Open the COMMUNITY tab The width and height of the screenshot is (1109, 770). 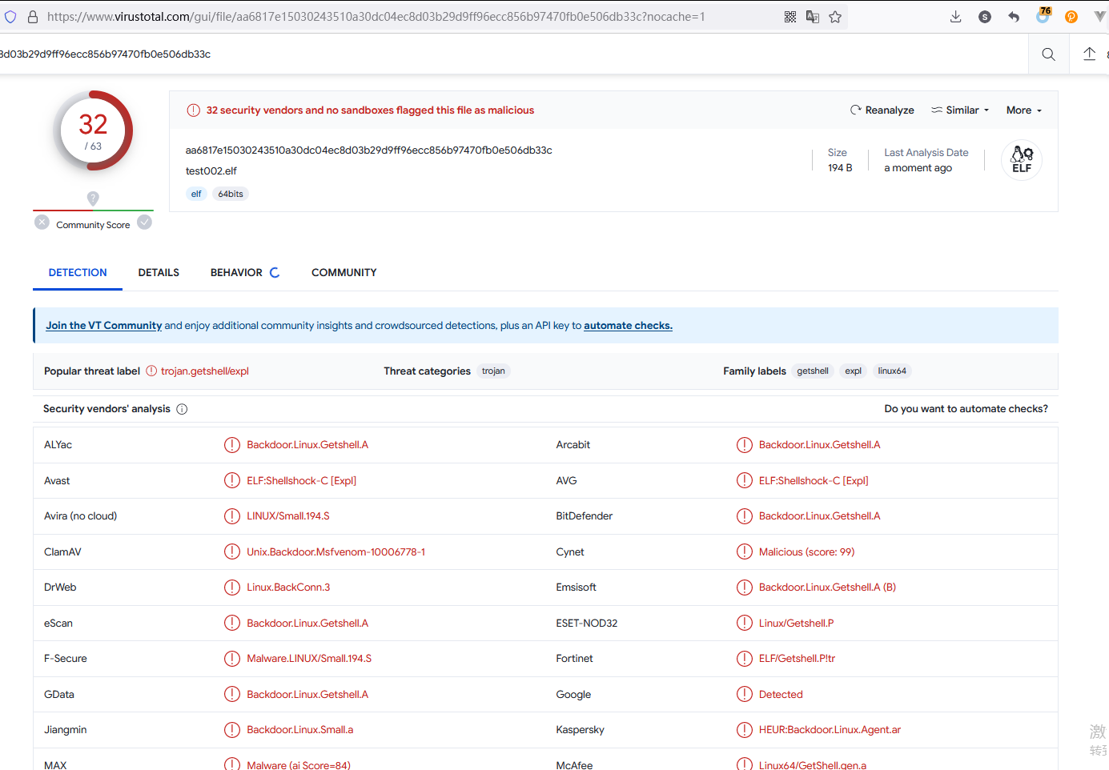[x=344, y=273]
